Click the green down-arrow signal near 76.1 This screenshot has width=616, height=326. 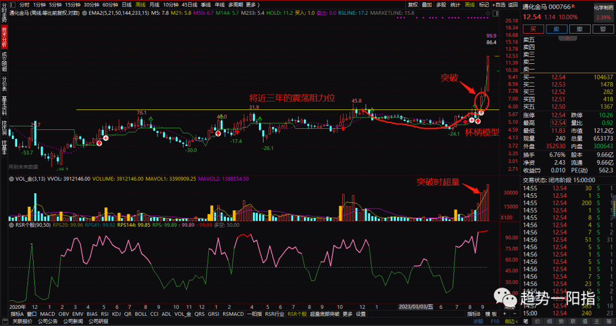151,119
